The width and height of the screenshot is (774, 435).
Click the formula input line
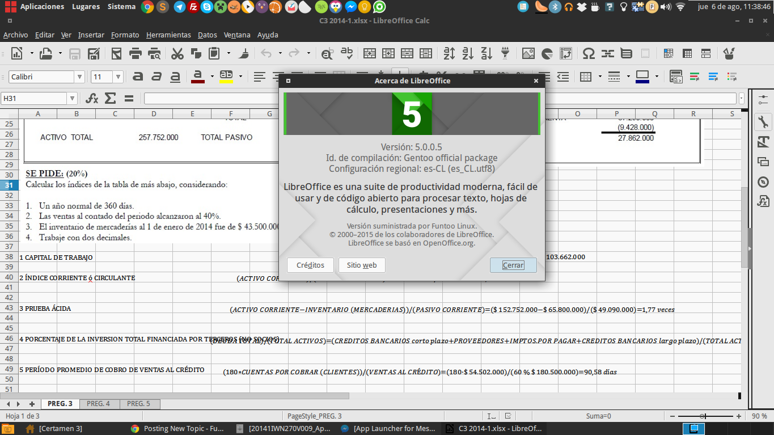coord(441,98)
